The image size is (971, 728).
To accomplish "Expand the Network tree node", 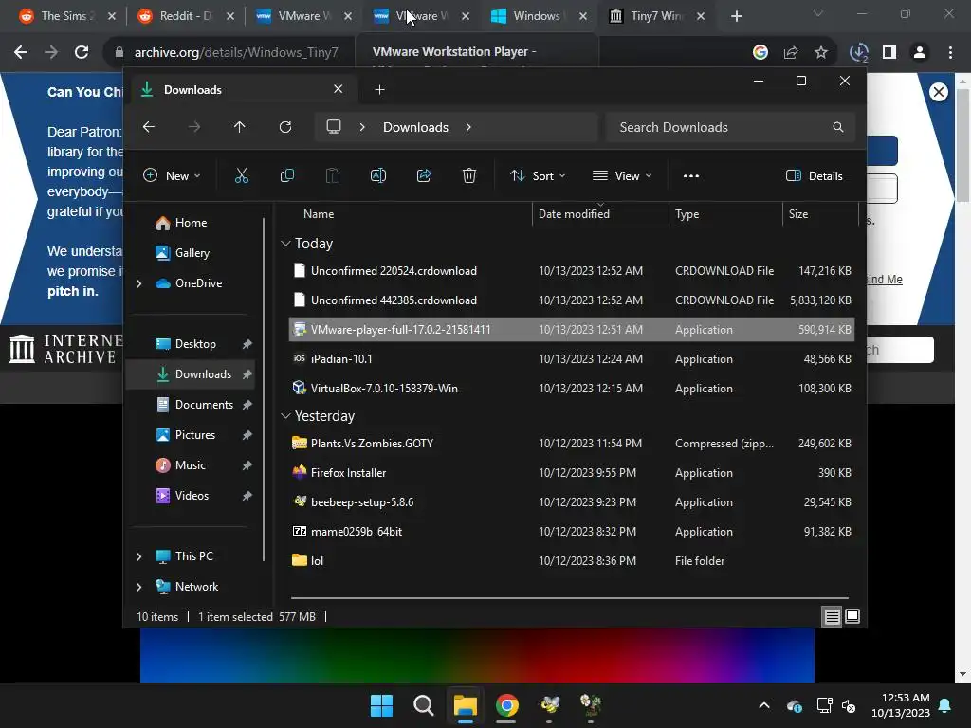I will pos(138,587).
